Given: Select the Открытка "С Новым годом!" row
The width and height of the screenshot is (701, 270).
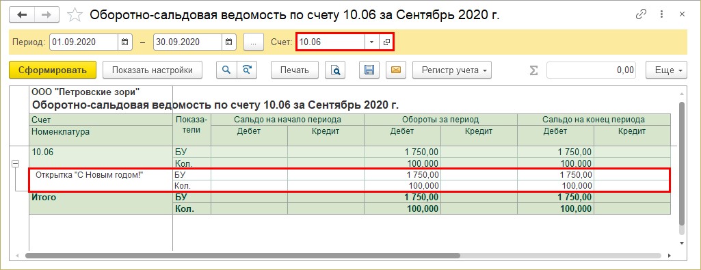Looking at the screenshot, I should (349, 180).
